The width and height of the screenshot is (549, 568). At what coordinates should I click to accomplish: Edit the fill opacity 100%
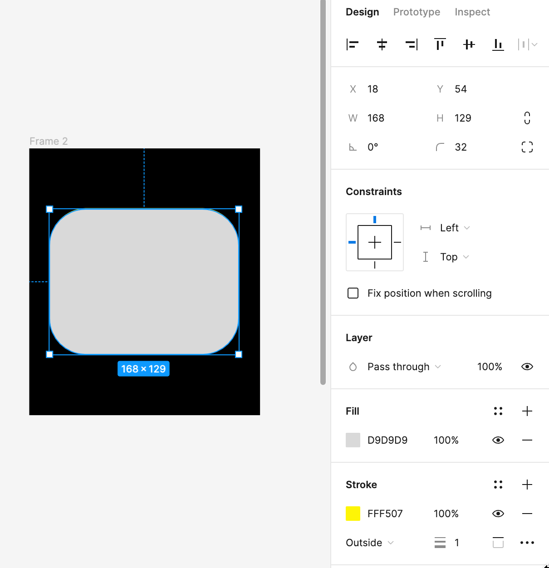coord(446,440)
